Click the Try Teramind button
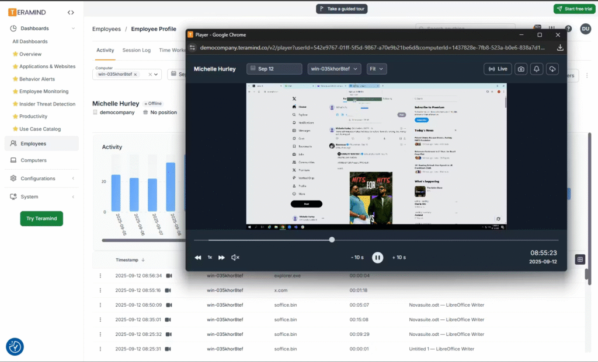The width and height of the screenshot is (598, 362). click(x=41, y=219)
